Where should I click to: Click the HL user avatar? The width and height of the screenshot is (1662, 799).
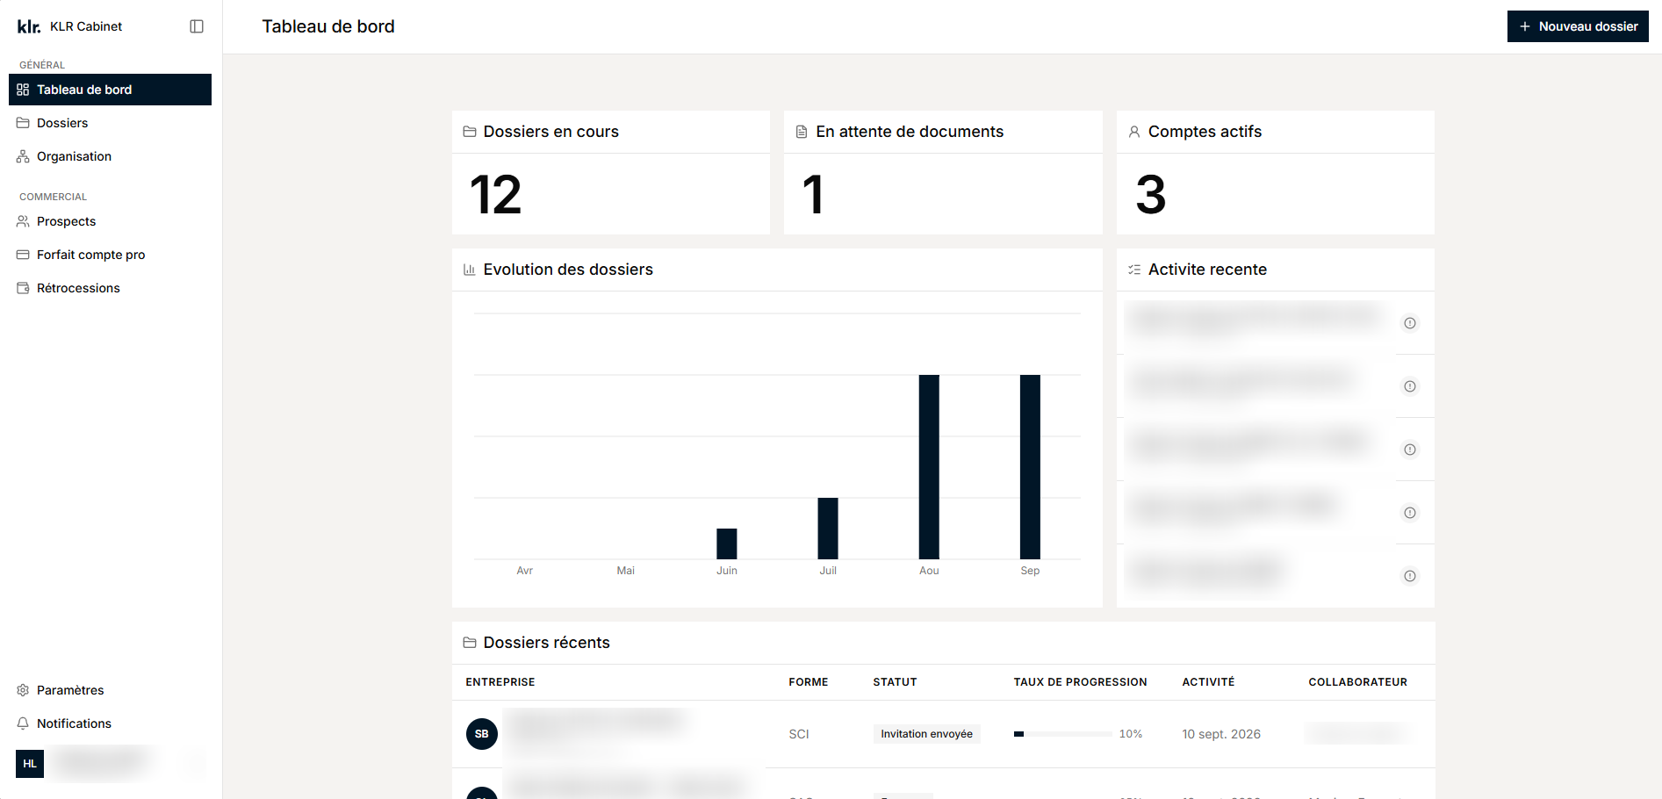[x=30, y=764]
